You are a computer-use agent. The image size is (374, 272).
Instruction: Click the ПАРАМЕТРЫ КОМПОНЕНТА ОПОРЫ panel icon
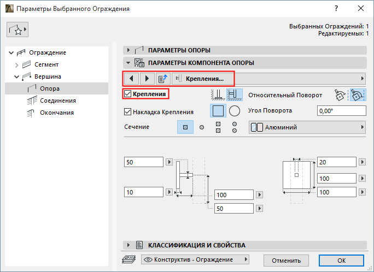[139, 63]
